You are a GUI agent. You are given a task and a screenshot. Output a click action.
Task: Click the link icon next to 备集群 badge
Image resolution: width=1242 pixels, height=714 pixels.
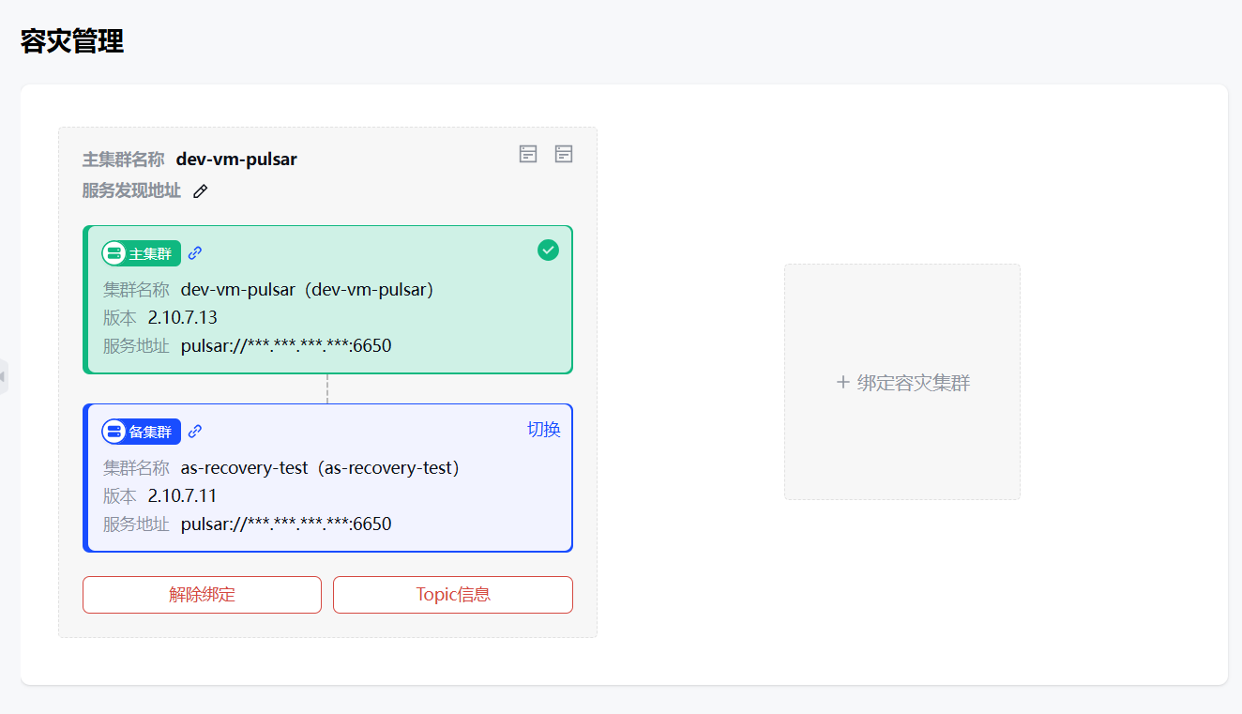194,431
